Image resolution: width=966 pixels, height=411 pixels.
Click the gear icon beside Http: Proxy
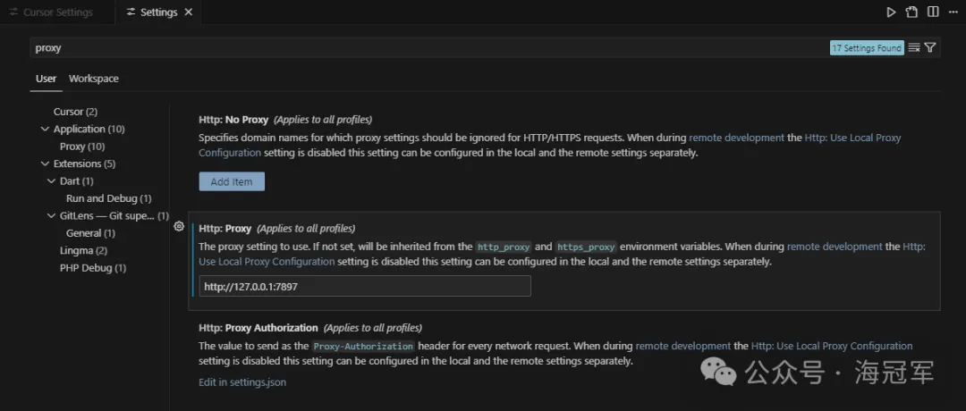[x=179, y=227]
